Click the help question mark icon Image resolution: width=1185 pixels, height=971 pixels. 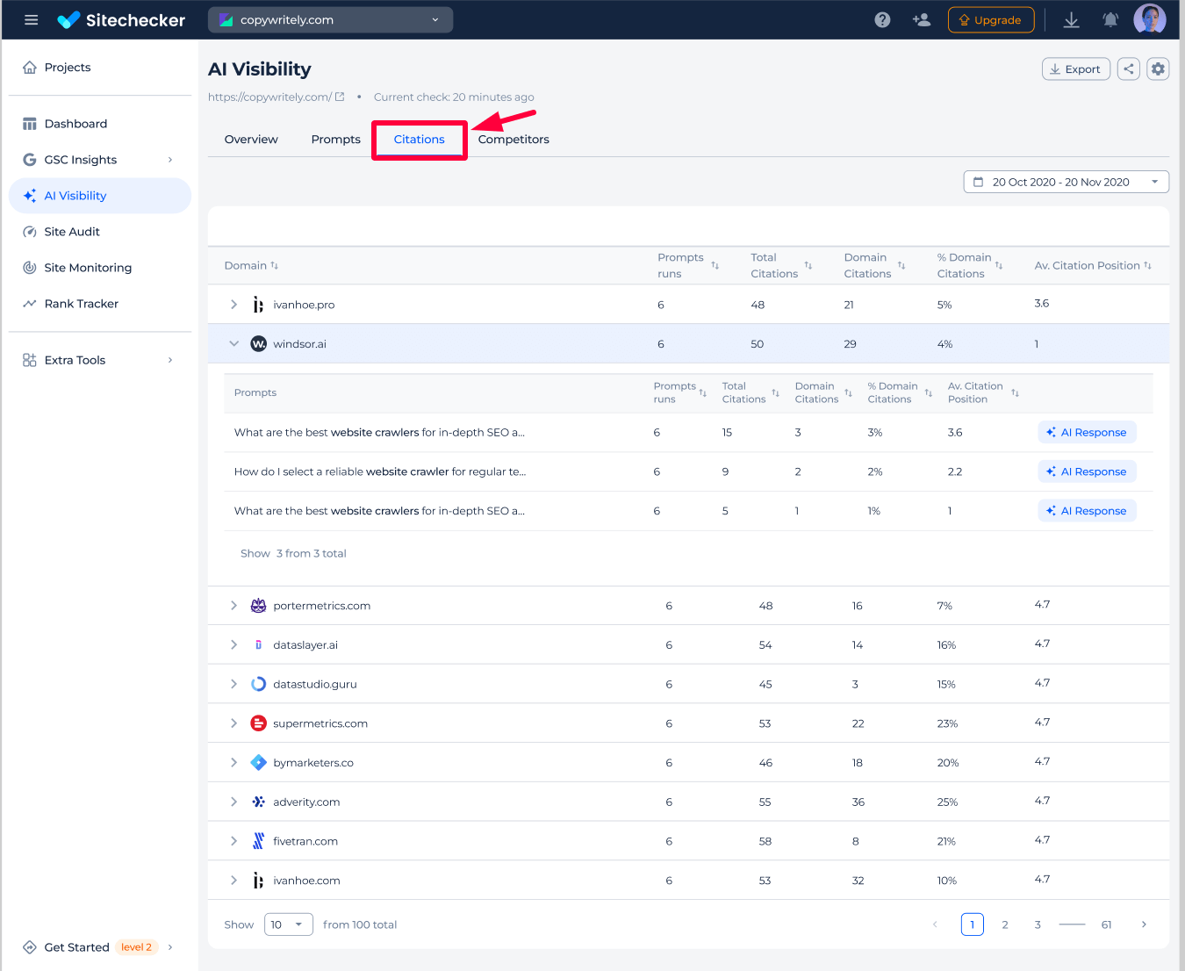(x=882, y=20)
